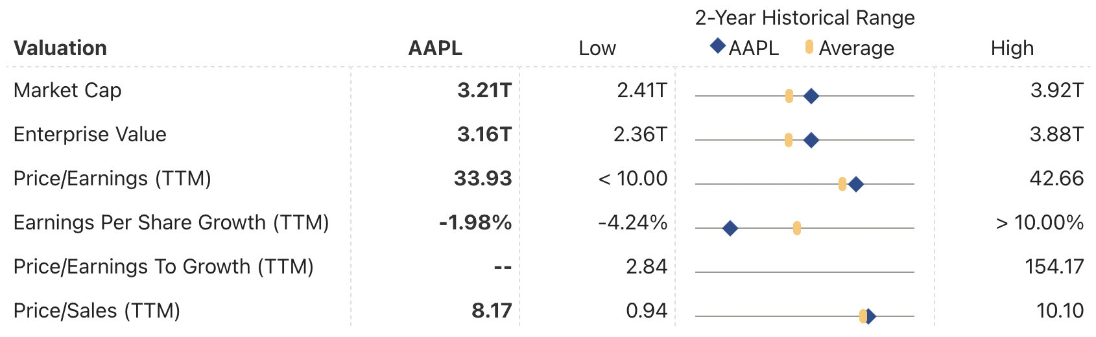The image size is (1096, 337).
Task: Click the Valuation column header
Action: [x=60, y=48]
